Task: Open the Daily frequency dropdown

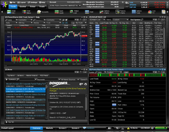Action: [x=11, y=23]
